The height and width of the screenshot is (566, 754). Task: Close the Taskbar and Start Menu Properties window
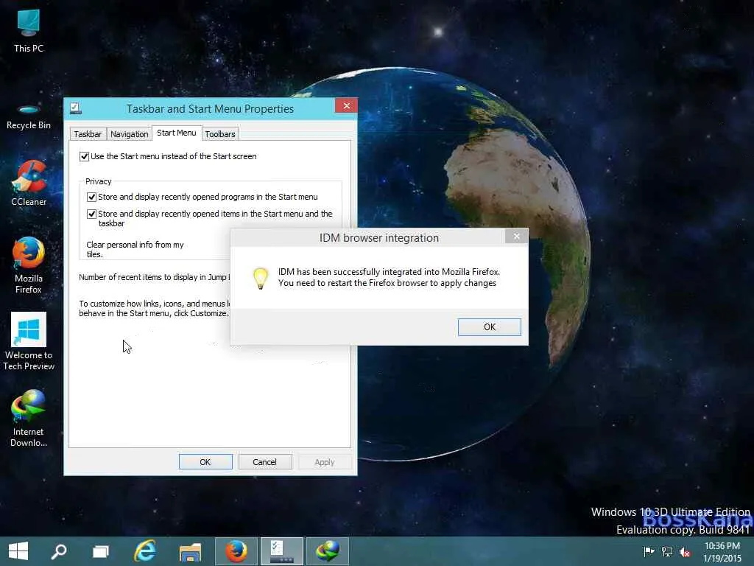346,106
